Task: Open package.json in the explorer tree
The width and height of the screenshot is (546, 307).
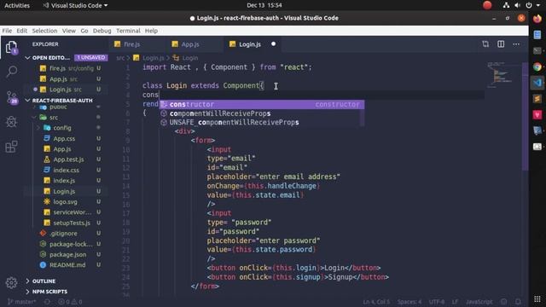Action: 67,254
